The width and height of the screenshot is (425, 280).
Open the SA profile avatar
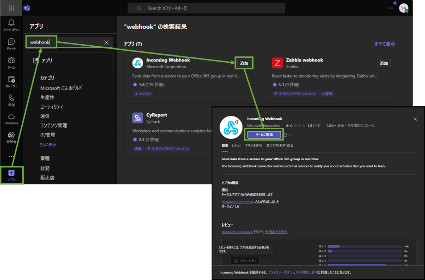click(403, 8)
